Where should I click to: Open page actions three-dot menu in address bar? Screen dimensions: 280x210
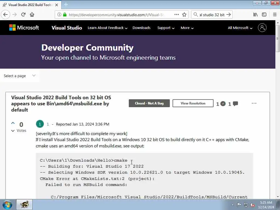pyautogui.click(x=176, y=15)
